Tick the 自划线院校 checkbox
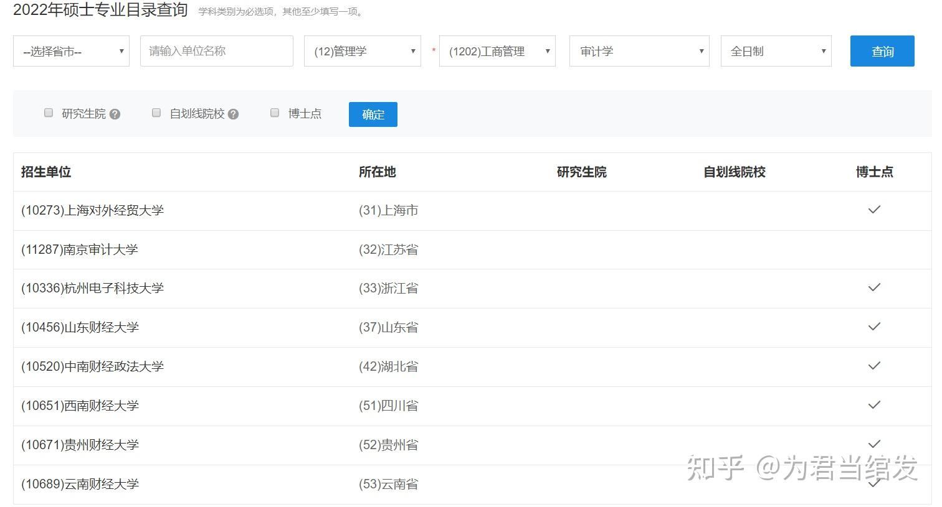 point(156,113)
